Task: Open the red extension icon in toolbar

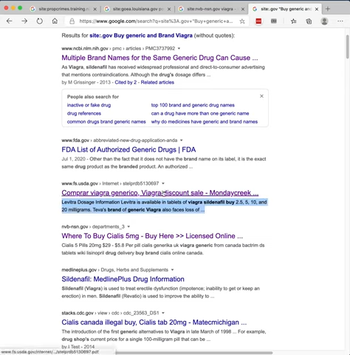Action: [x=258, y=21]
